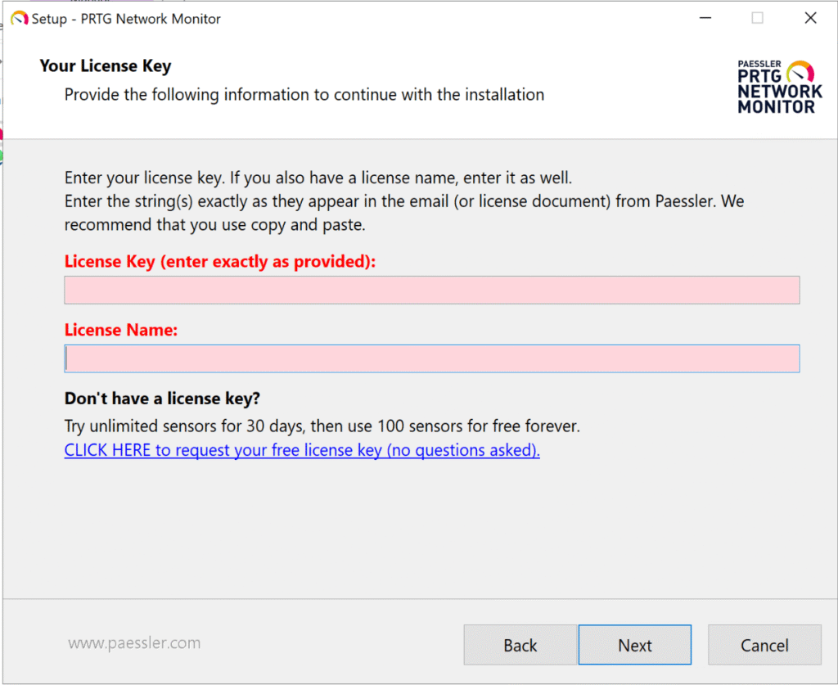Minimize the setup window
Viewport: 838px width, 685px height.
click(x=704, y=18)
